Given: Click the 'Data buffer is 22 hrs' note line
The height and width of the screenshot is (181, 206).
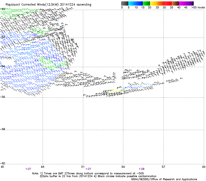Looking at the screenshot, I should click(x=98, y=176).
